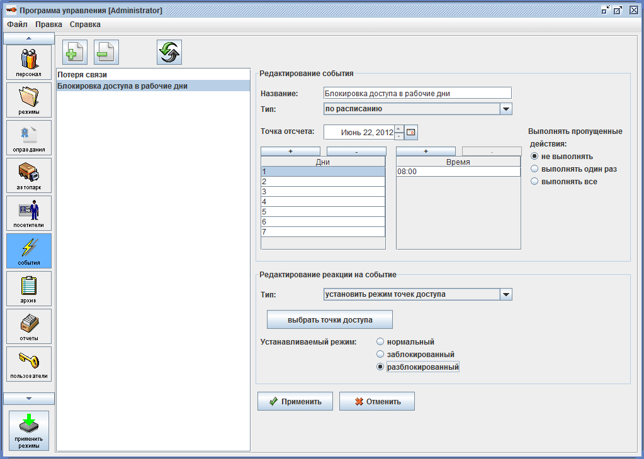Click the Применить button
644x459 pixels.
(295, 401)
